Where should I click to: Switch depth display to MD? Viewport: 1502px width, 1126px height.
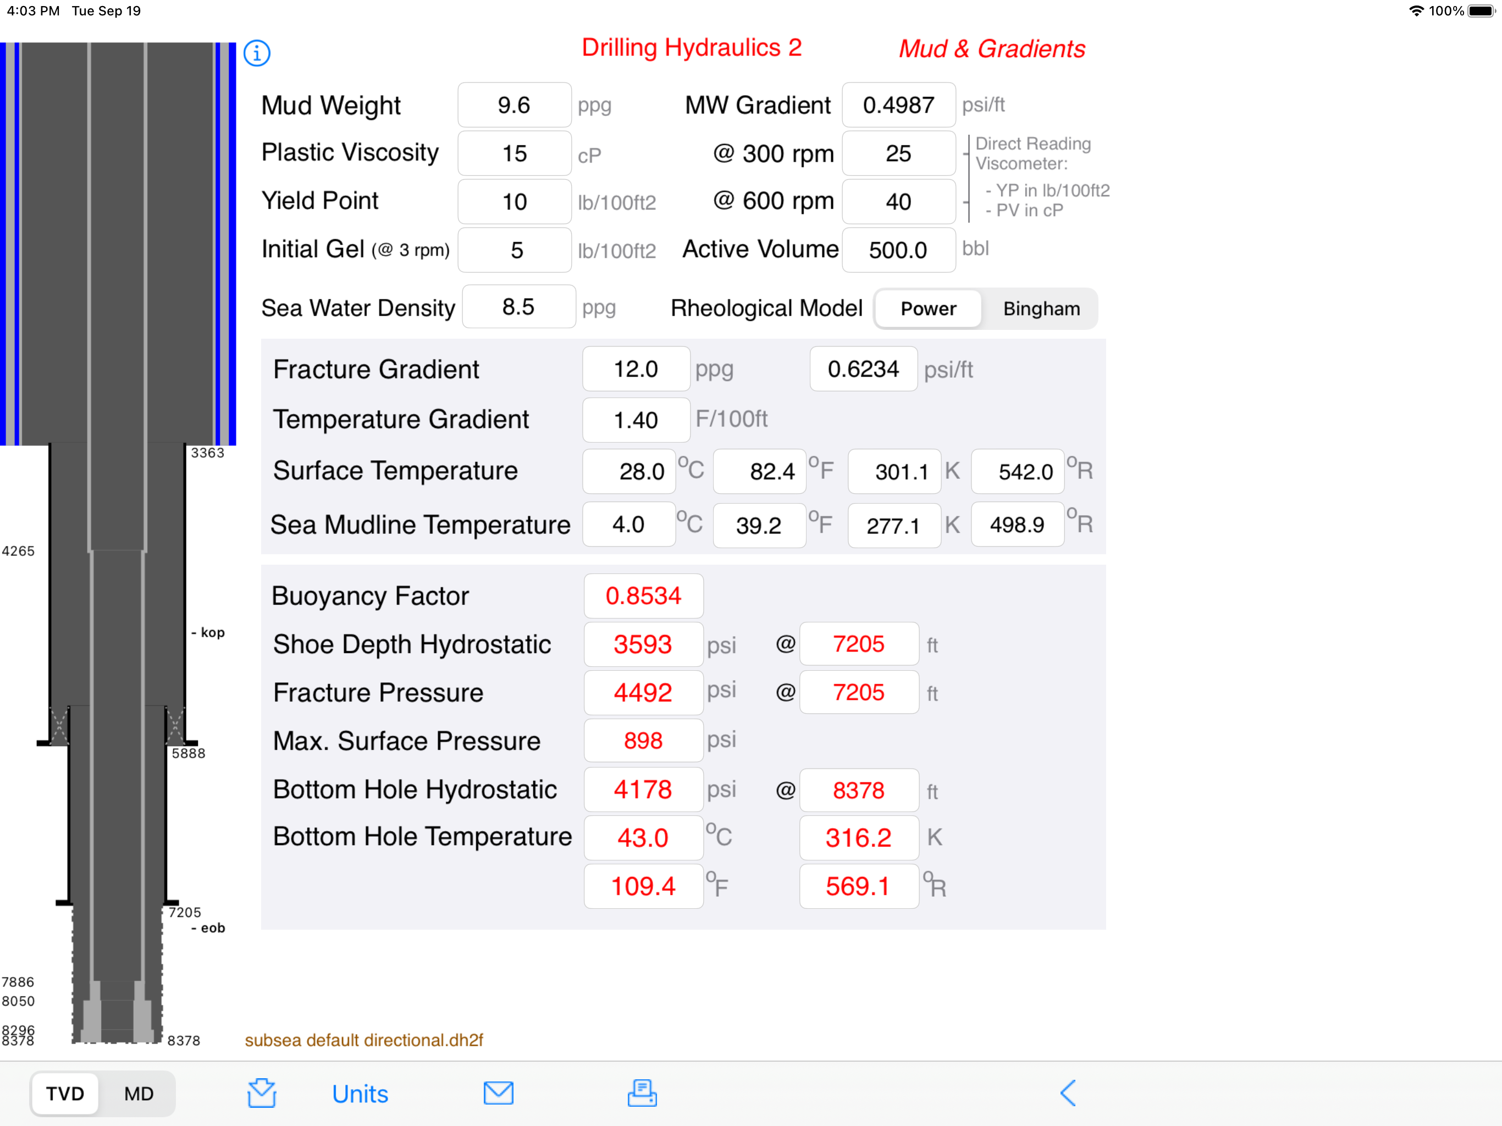tap(139, 1094)
